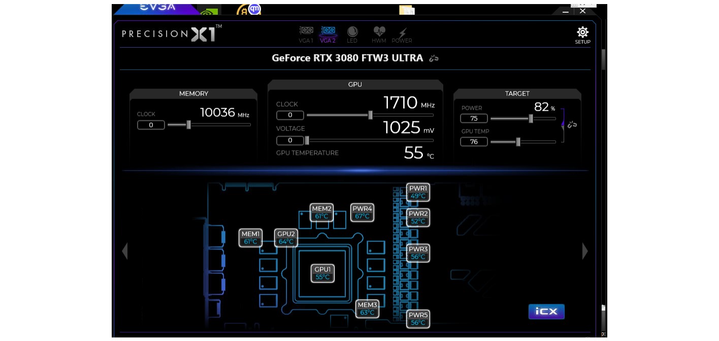Open the HWM hardware monitor tab
Screen dimensions: 719x341
[379, 35]
